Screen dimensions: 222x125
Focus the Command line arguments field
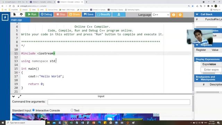[x=119, y=102]
